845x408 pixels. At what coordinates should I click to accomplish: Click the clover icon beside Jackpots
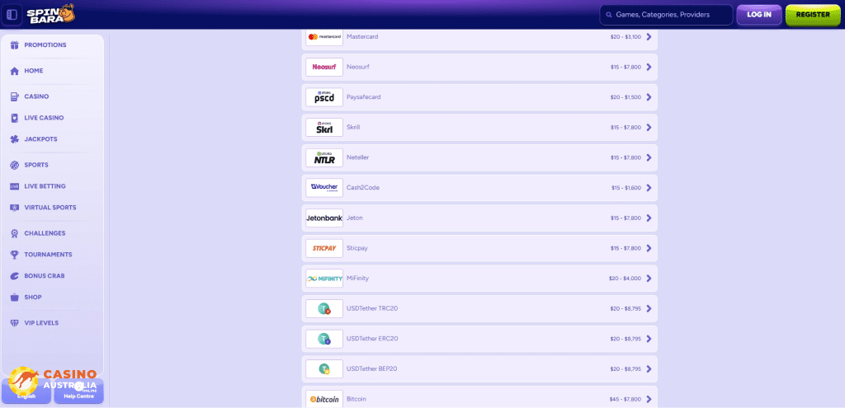click(x=15, y=139)
